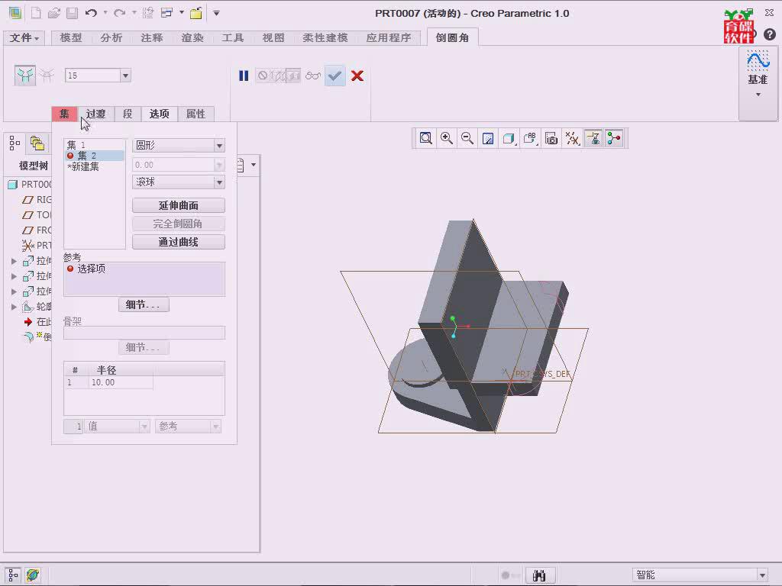Select the no-preview option
Image resolution: width=782 pixels, height=586 pixels.
[x=263, y=76]
